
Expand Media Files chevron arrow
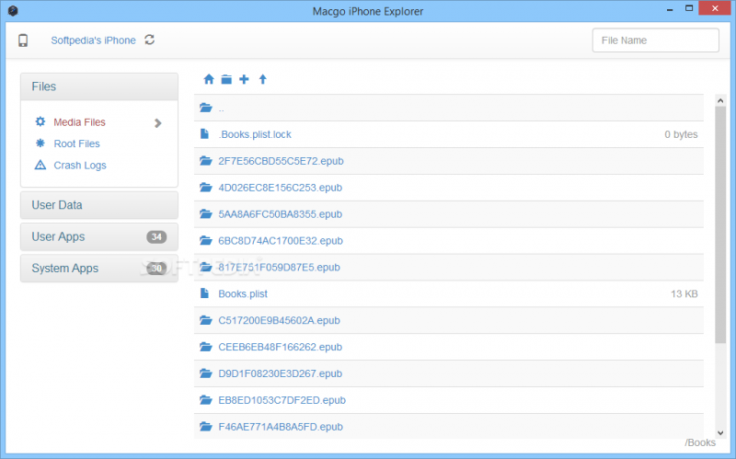click(x=157, y=123)
